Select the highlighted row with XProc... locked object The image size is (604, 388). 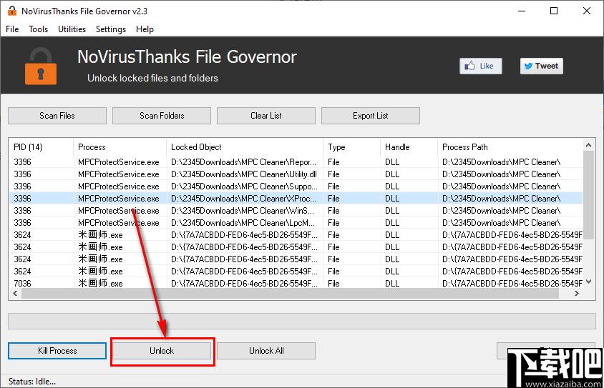[296, 199]
